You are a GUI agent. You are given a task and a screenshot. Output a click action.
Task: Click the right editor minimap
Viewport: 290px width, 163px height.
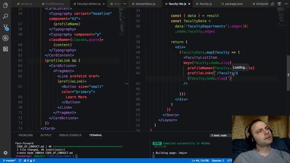coord(281,17)
